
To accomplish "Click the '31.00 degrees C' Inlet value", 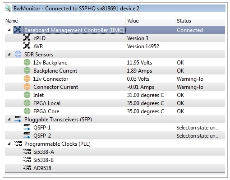I will coord(145,95).
